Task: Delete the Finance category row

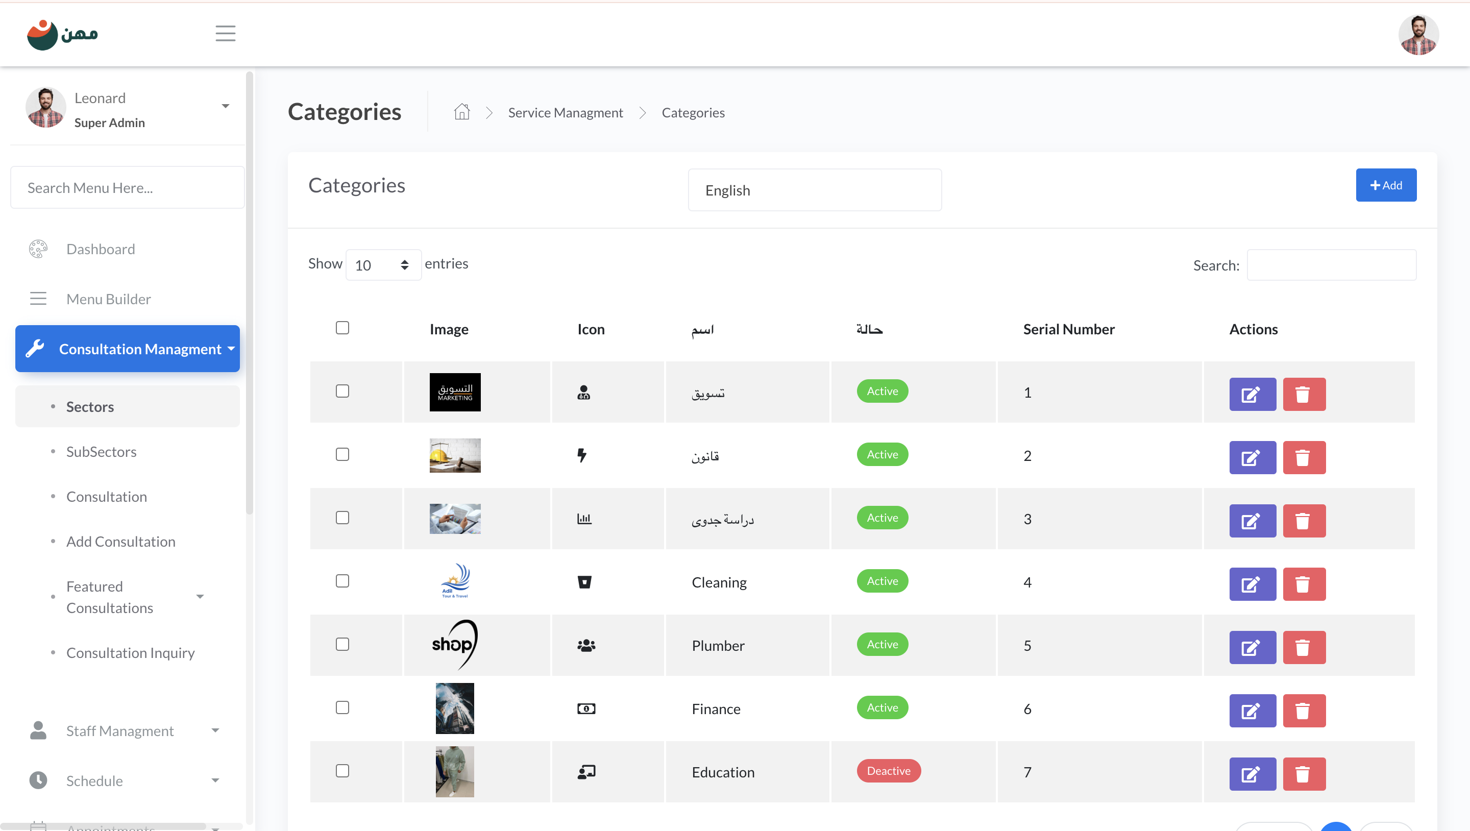Action: (1304, 711)
